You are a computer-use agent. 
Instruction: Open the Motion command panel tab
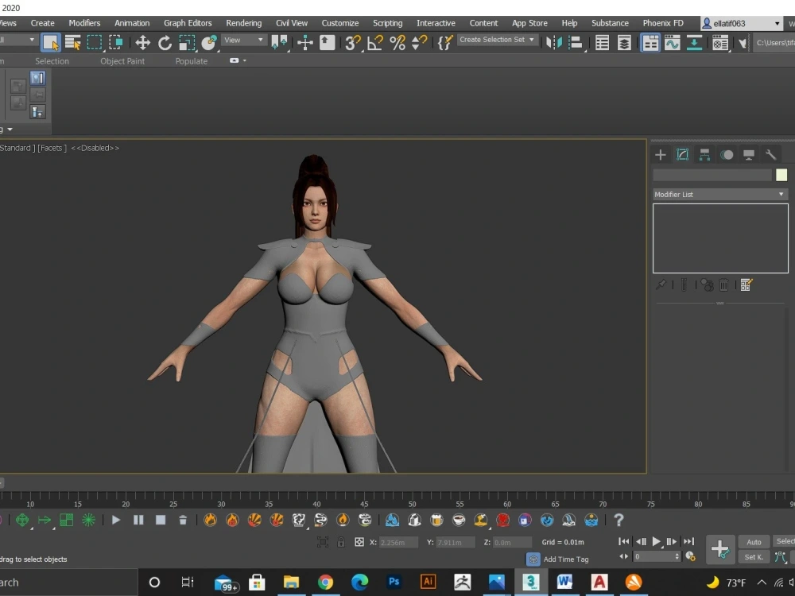727,155
